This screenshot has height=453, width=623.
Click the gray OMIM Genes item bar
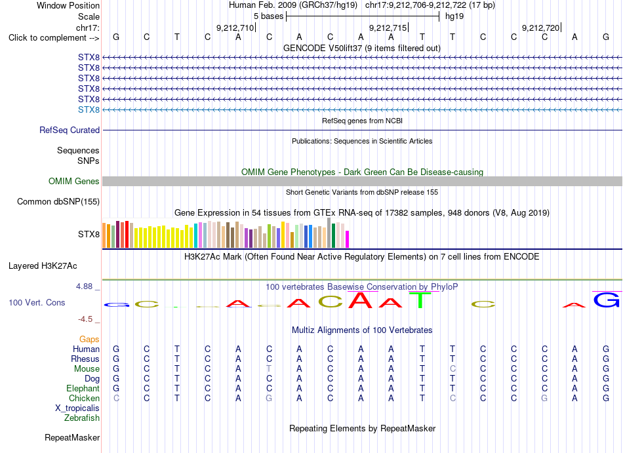coord(362,182)
